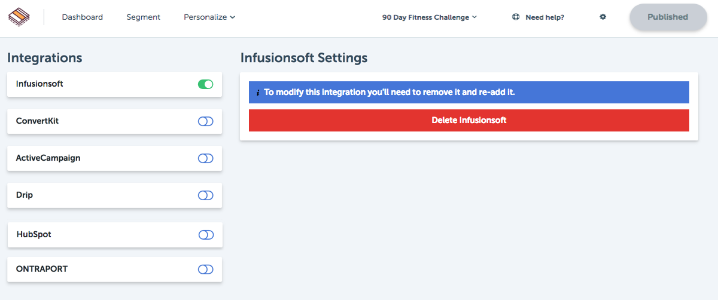
Task: Enable the Drip integration switch
Action: [x=206, y=195]
